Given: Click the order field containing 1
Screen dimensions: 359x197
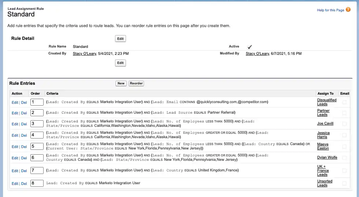Looking at the screenshot, I should pos(37,102).
